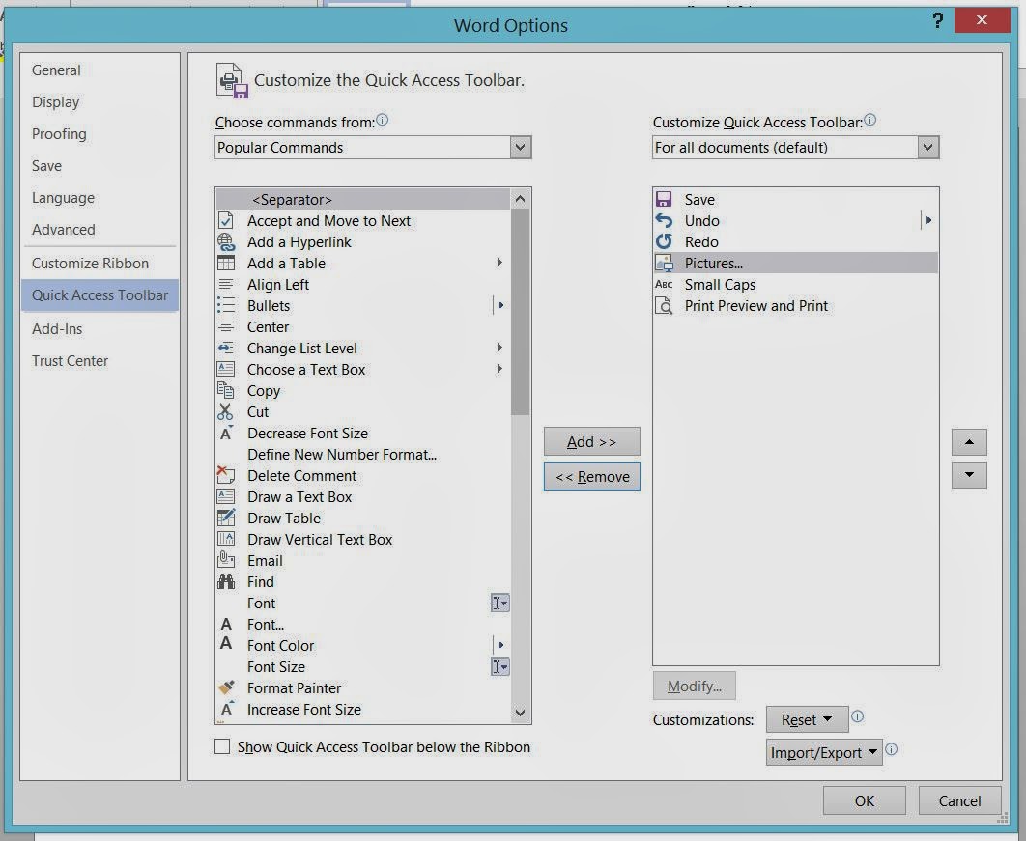The image size is (1026, 841).
Task: Click the Font Size combo box indicator
Action: [499, 666]
